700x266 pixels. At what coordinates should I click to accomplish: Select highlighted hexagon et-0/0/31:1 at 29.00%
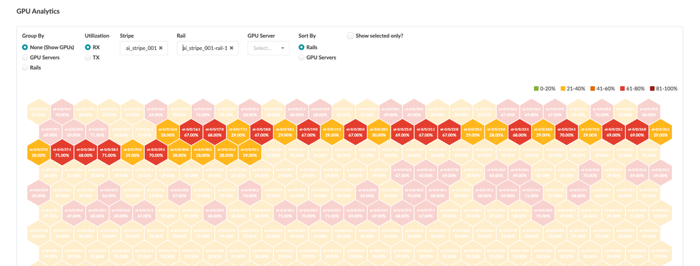click(x=250, y=153)
